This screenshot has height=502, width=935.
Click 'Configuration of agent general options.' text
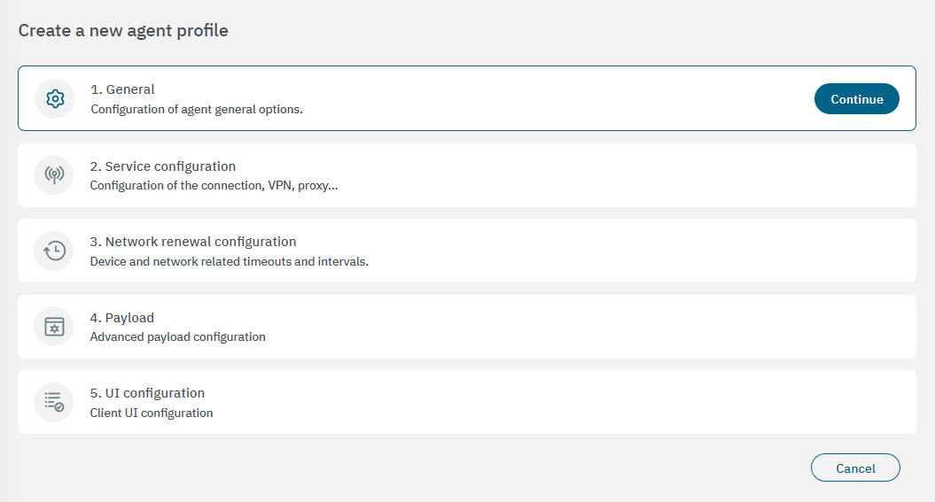(197, 110)
